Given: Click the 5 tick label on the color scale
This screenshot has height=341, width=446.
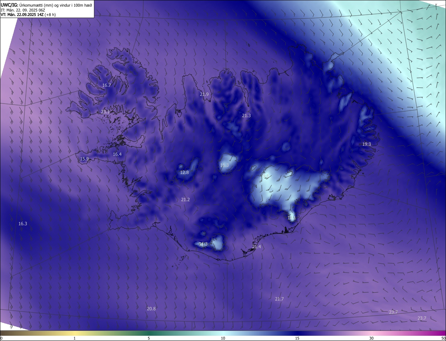Looking at the screenshot, I should click(149, 338).
